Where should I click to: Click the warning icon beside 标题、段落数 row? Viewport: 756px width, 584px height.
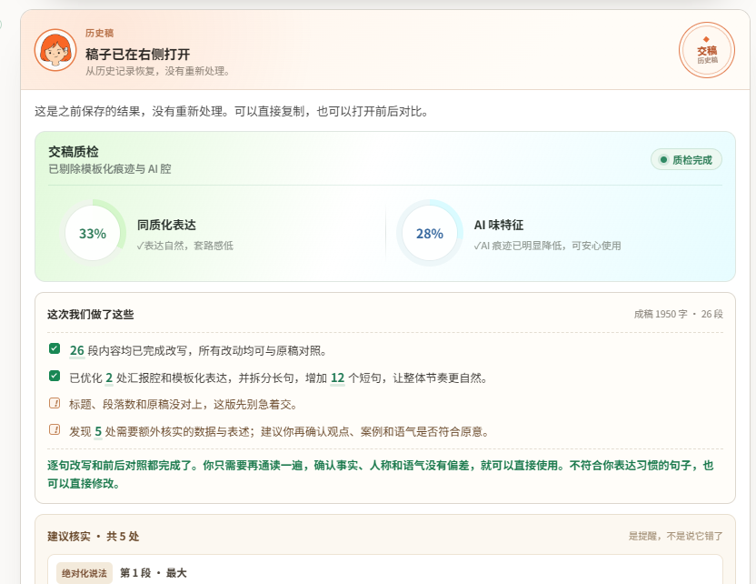[55, 403]
